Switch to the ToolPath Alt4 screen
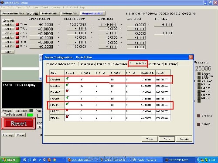Screen dimensions: 218x163 [50, 13]
